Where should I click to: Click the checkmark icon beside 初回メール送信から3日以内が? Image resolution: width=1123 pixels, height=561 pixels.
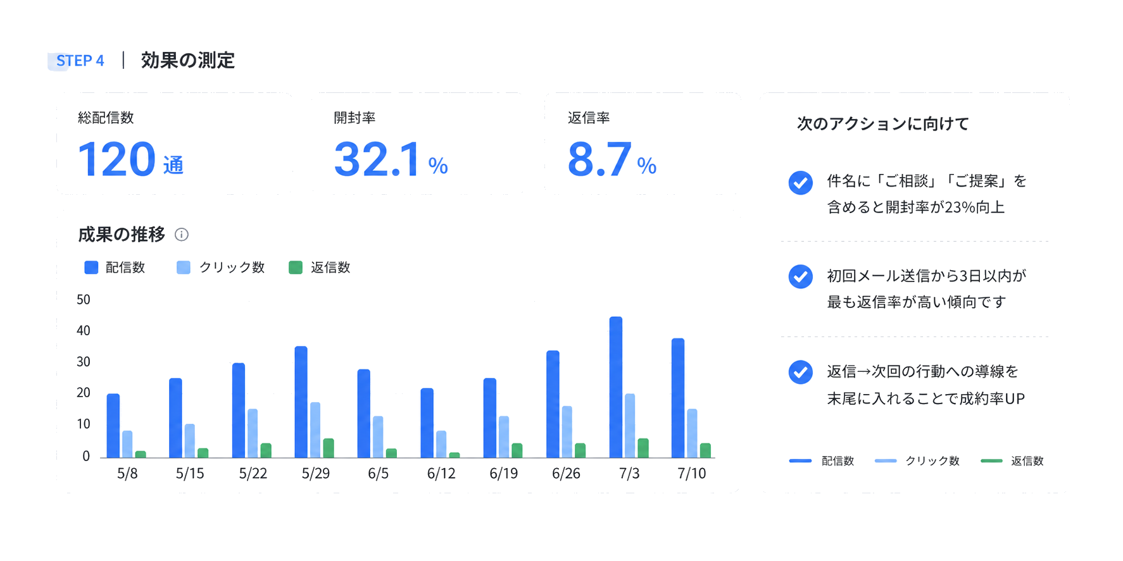click(x=801, y=276)
